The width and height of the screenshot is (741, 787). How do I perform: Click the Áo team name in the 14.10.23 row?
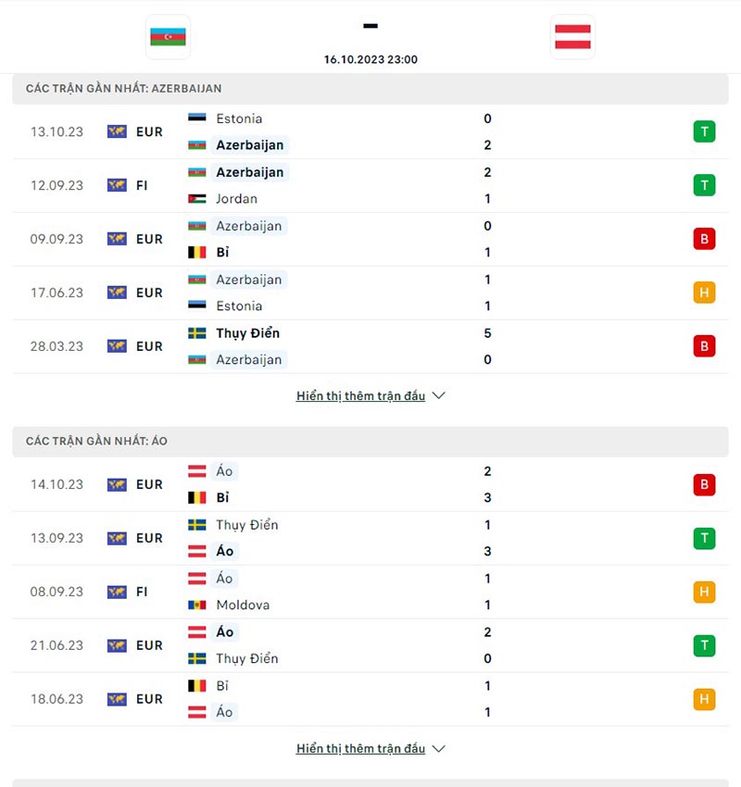pos(223,471)
